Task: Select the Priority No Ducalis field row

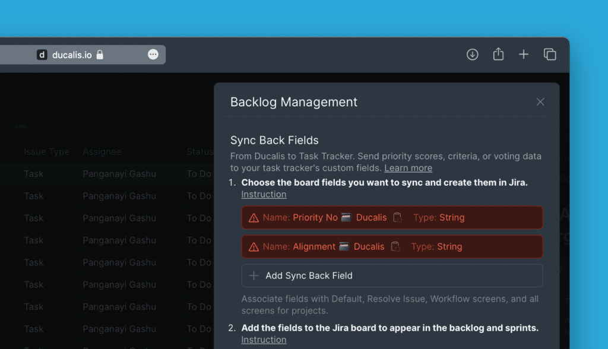Action: coord(392,218)
